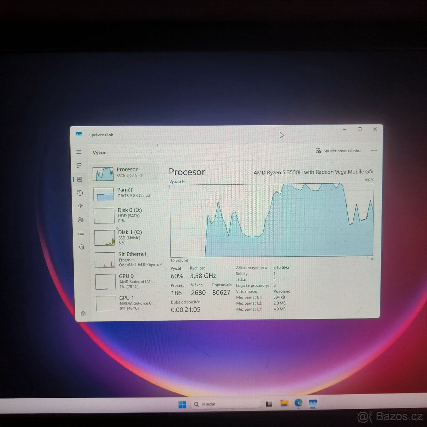This screenshot has height=427, width=427.
Task: Click the 'Povoleno' virtualization value
Action: tap(282, 291)
